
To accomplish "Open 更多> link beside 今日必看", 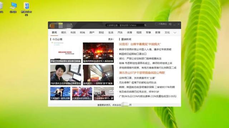I will [x=111, y=39].
